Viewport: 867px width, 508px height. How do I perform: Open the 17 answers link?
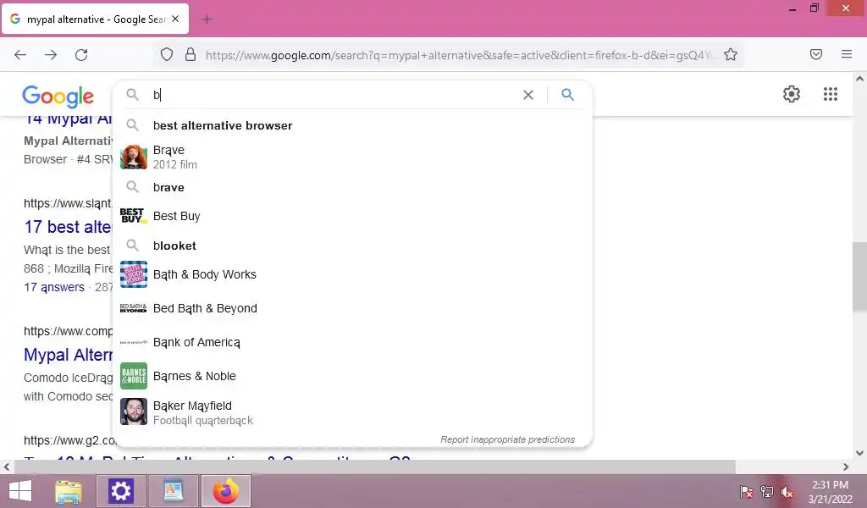(54, 287)
